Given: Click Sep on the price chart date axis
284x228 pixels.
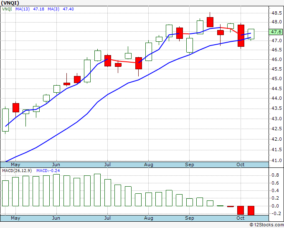Looking at the screenshot, I should (x=190, y=165).
